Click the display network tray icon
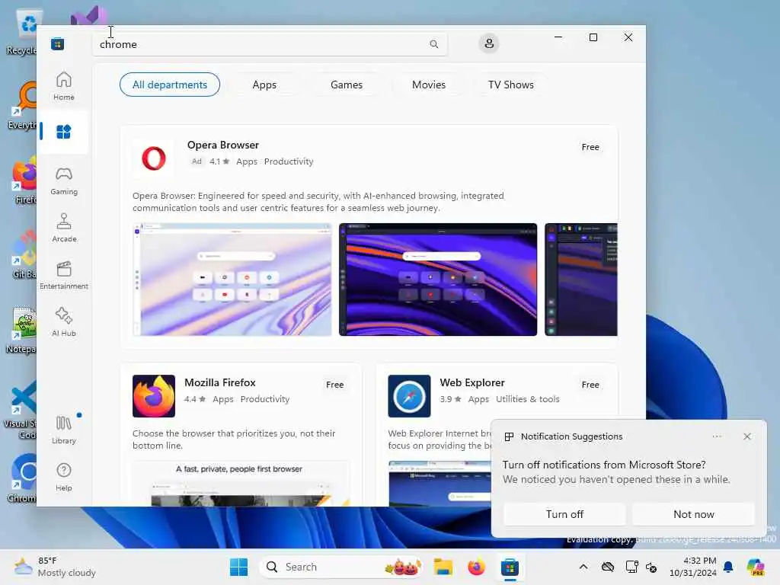This screenshot has height=585, width=780. click(x=631, y=567)
